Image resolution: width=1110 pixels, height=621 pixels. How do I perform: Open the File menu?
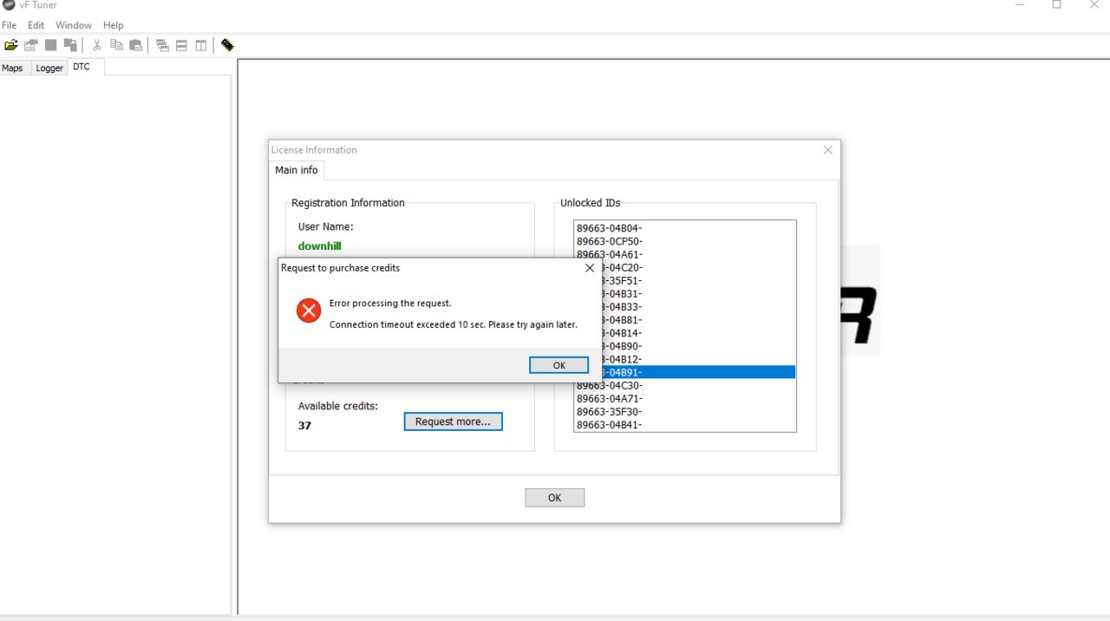10,25
